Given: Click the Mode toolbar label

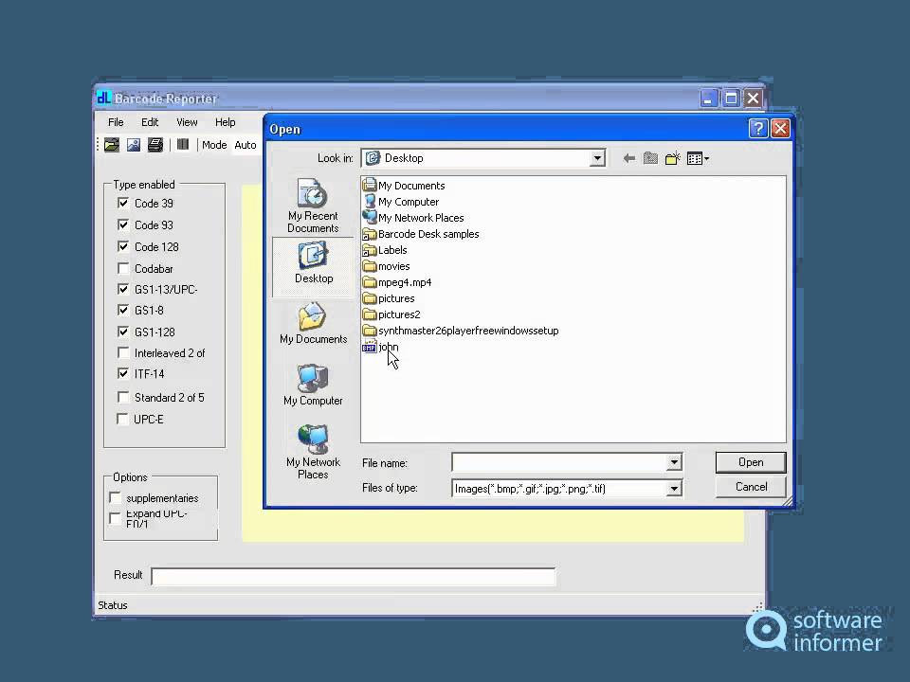Looking at the screenshot, I should [214, 145].
